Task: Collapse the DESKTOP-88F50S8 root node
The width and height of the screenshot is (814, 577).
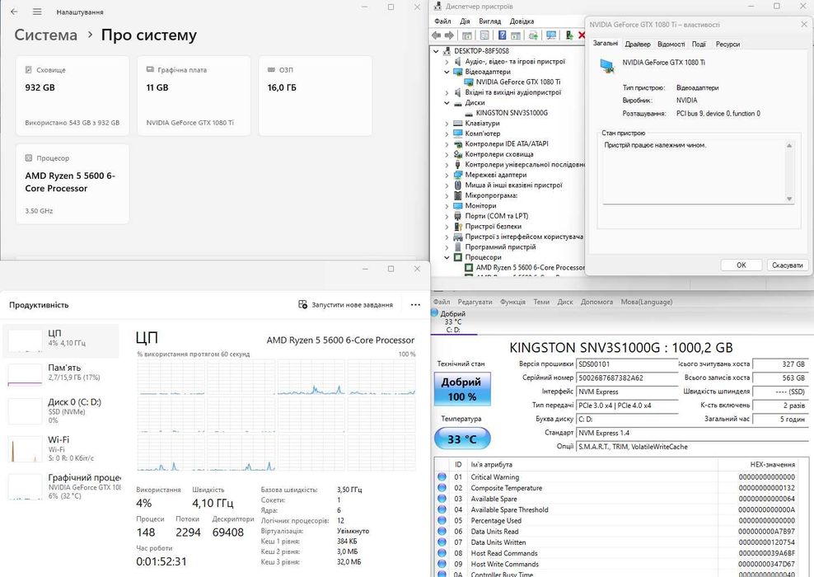Action: [436, 51]
